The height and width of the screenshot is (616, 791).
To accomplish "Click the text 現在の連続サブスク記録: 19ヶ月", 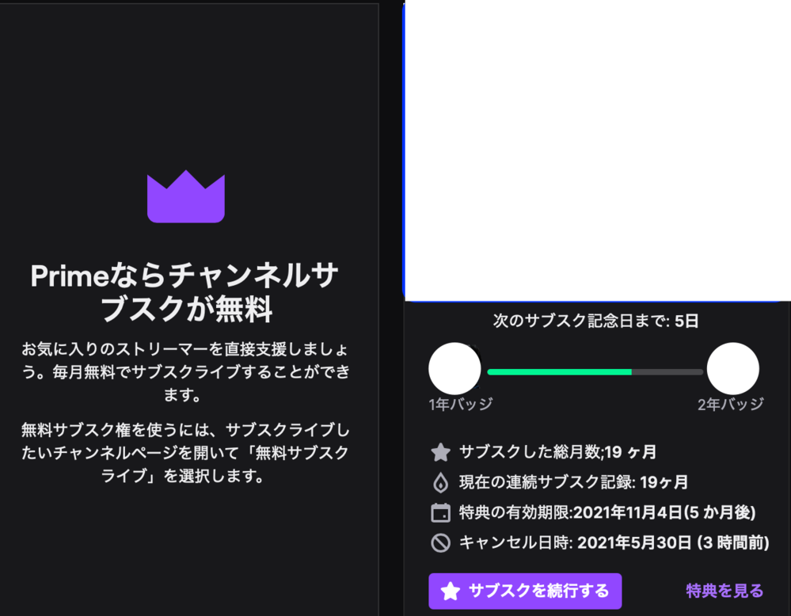I will [x=573, y=482].
